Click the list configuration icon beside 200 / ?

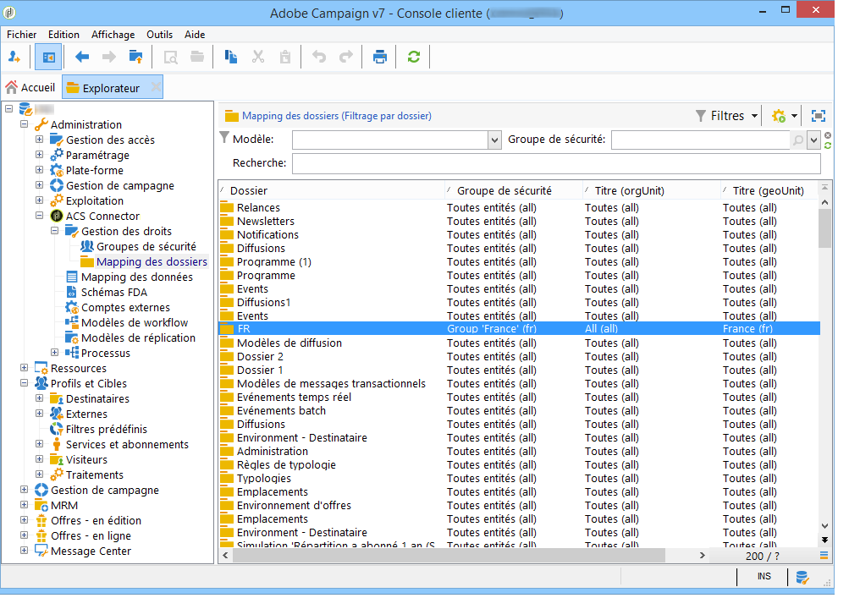[824, 555]
